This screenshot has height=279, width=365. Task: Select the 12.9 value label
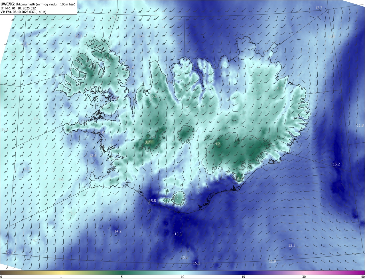(9, 253)
